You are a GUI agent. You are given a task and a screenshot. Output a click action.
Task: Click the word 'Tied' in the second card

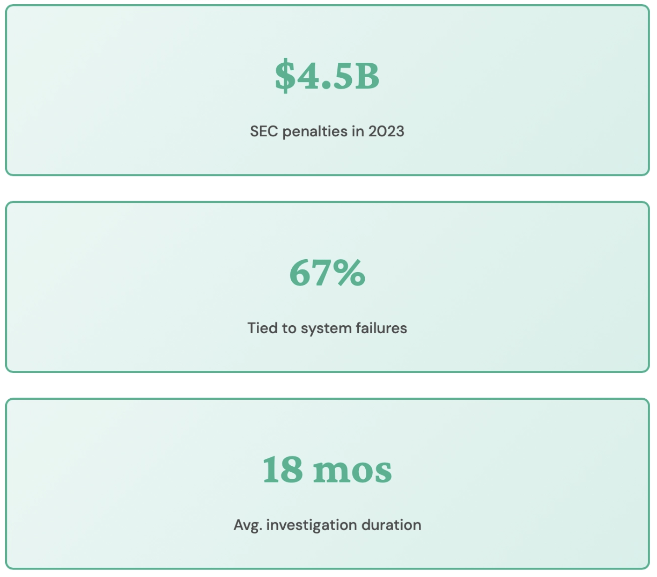pos(262,328)
